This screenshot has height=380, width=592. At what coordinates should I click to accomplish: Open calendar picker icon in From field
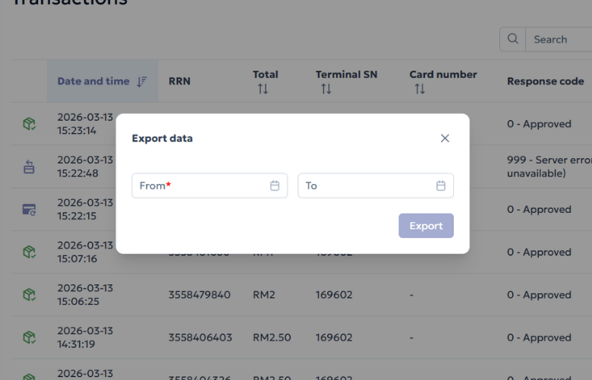(x=275, y=185)
